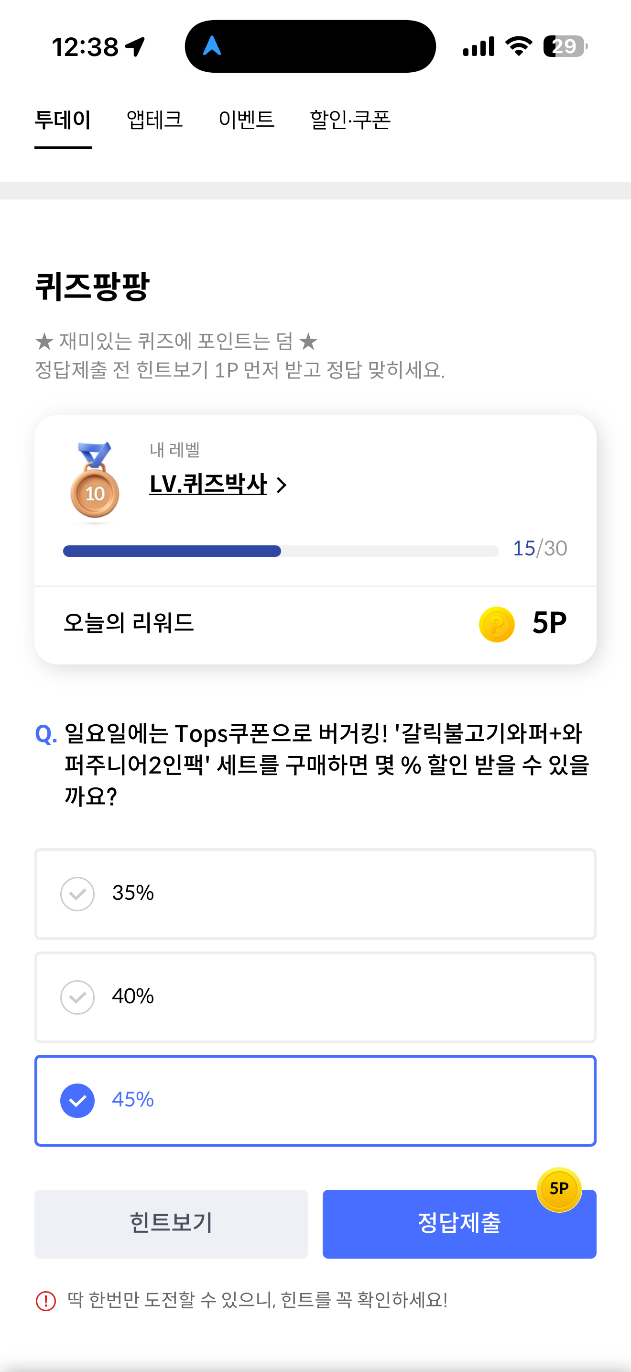Tap the blue navigation arrow in Dynamic Island
The width and height of the screenshot is (631, 1372).
click(212, 46)
